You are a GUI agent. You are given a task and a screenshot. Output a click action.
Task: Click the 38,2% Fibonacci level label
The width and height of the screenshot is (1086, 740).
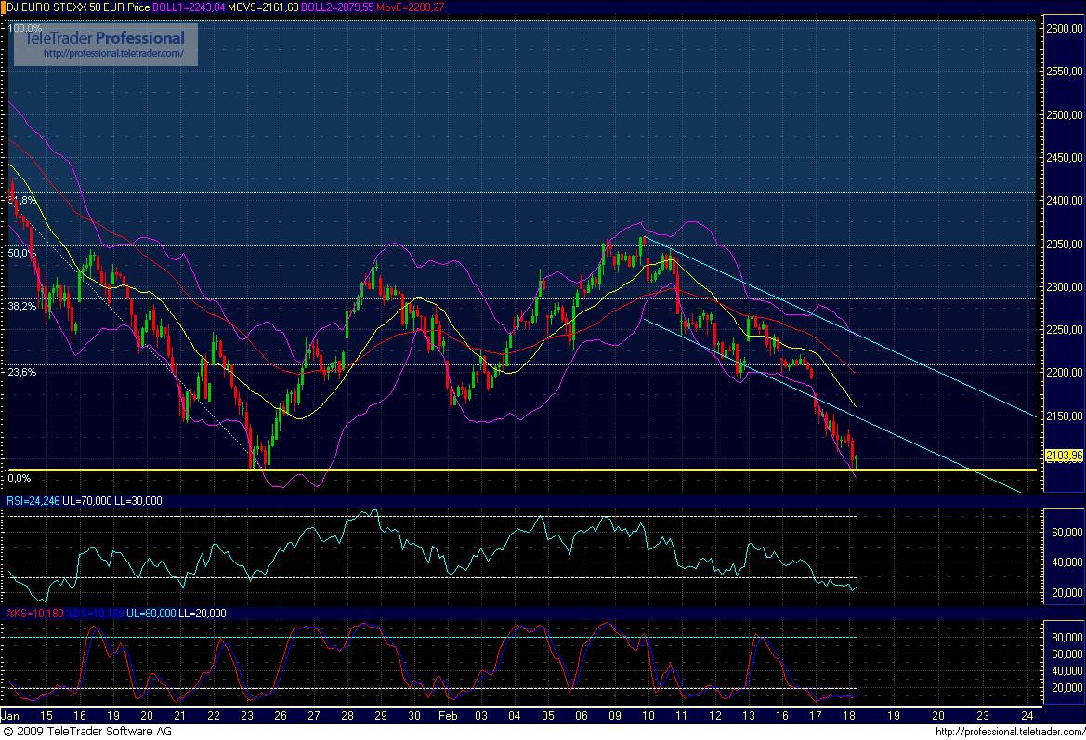tap(22, 306)
